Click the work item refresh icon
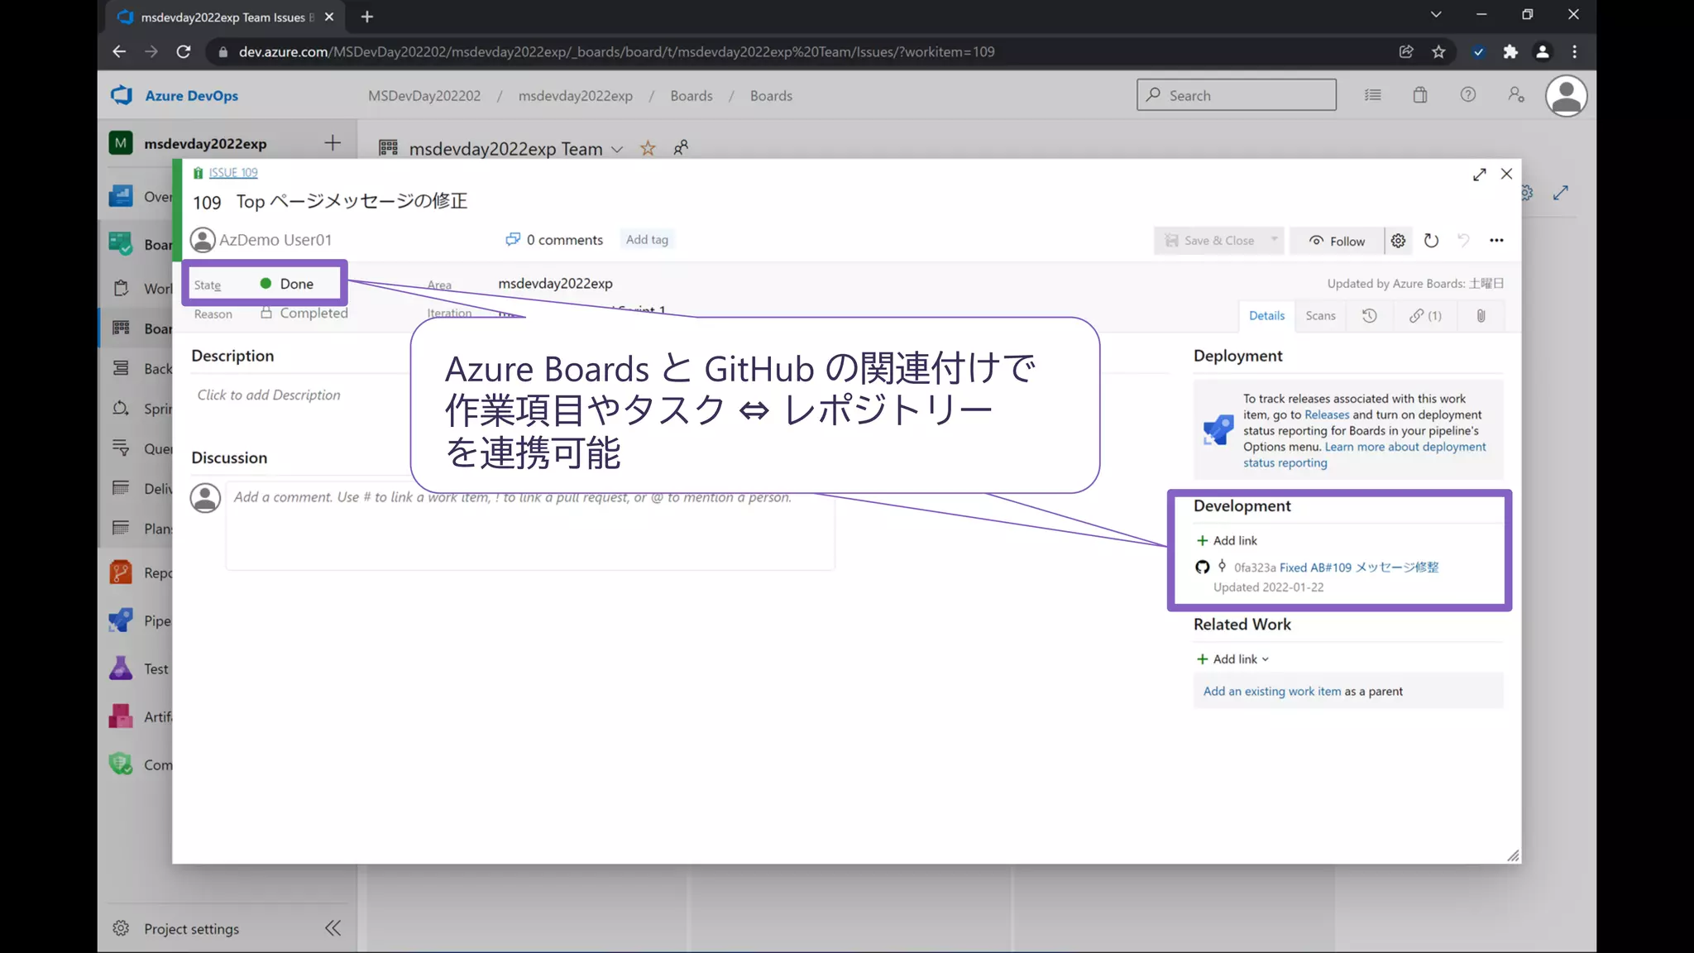 click(1431, 241)
